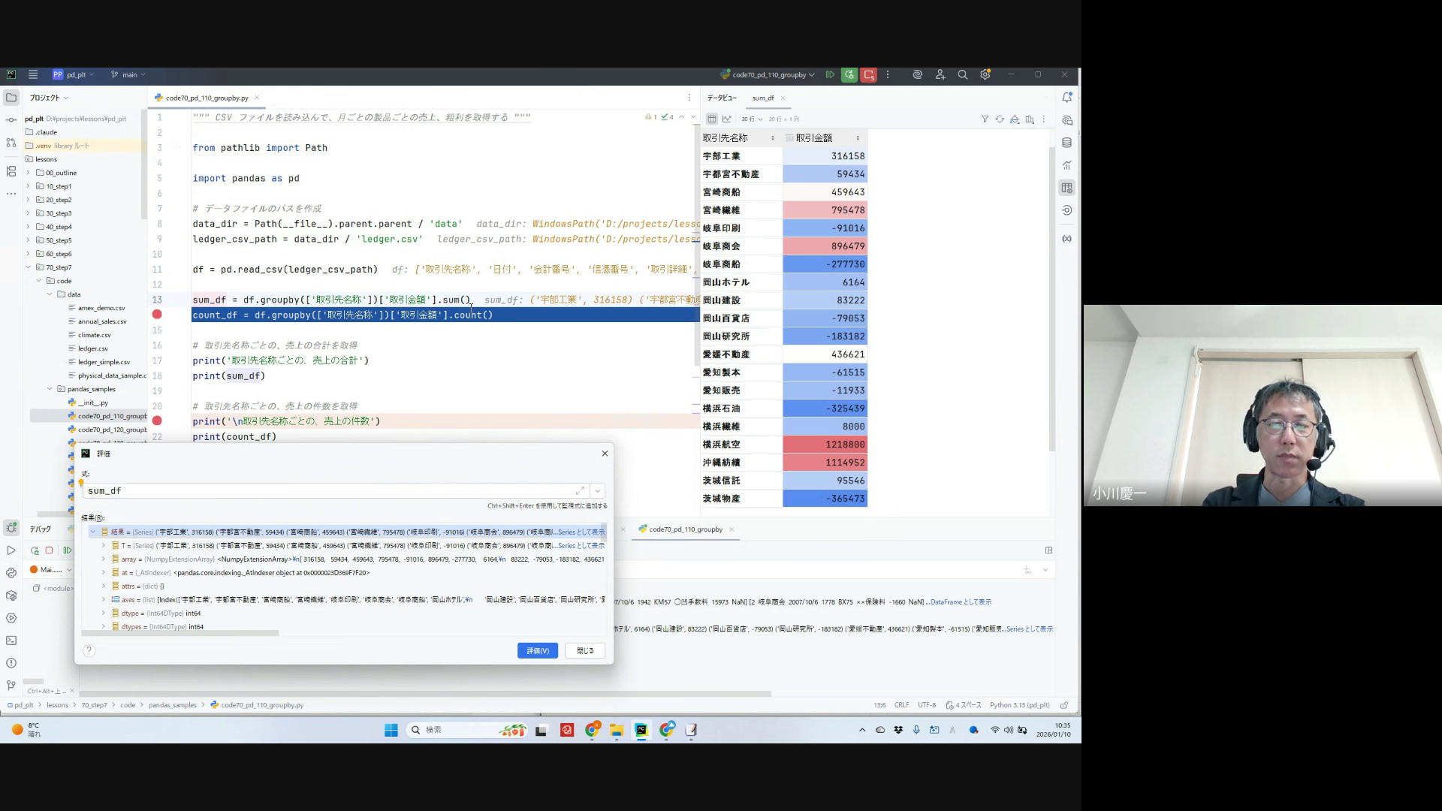Open the Database tool window icon
The image size is (1442, 811).
(1066, 143)
